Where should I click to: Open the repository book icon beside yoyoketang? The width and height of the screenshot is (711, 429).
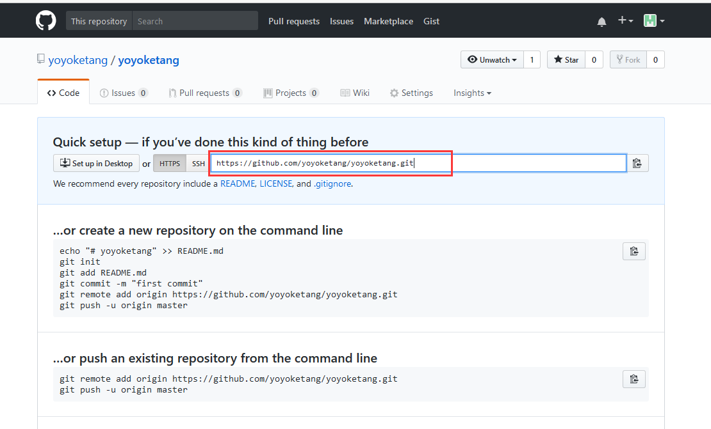(41, 59)
